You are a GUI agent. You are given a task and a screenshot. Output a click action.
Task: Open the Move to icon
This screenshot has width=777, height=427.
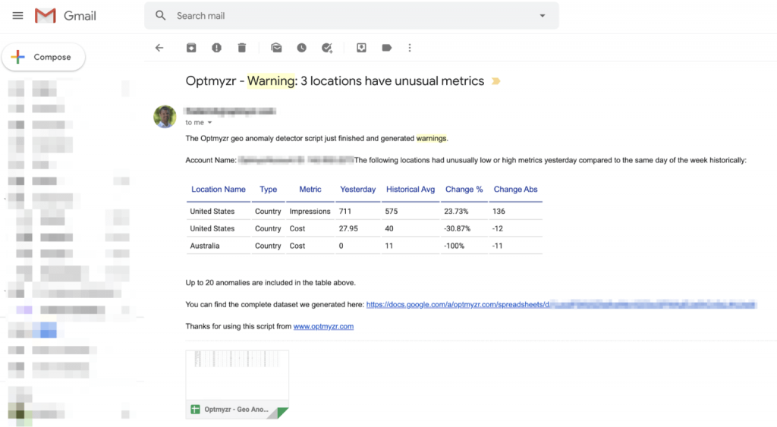point(361,48)
